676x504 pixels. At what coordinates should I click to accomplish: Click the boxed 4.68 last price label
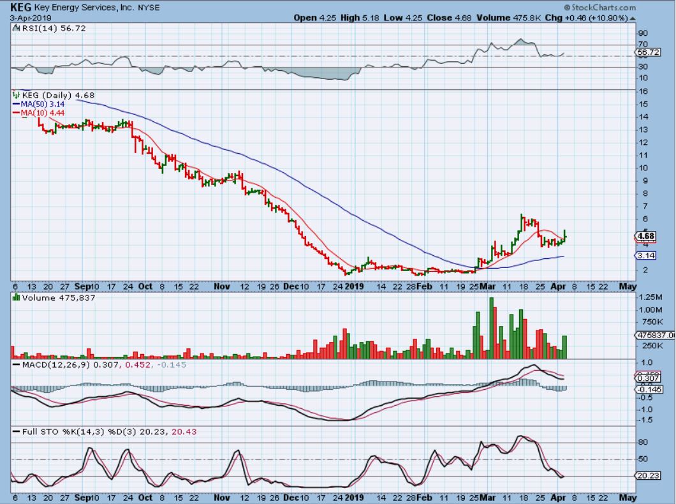coord(646,236)
